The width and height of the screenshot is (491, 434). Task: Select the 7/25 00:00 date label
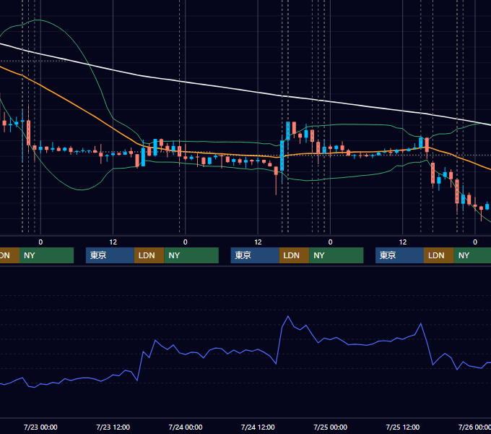[x=330, y=427]
